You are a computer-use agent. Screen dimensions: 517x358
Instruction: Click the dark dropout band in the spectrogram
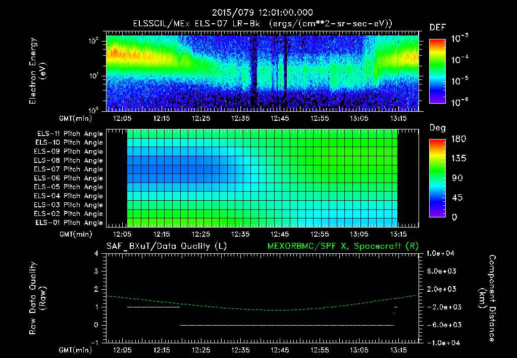(254, 73)
